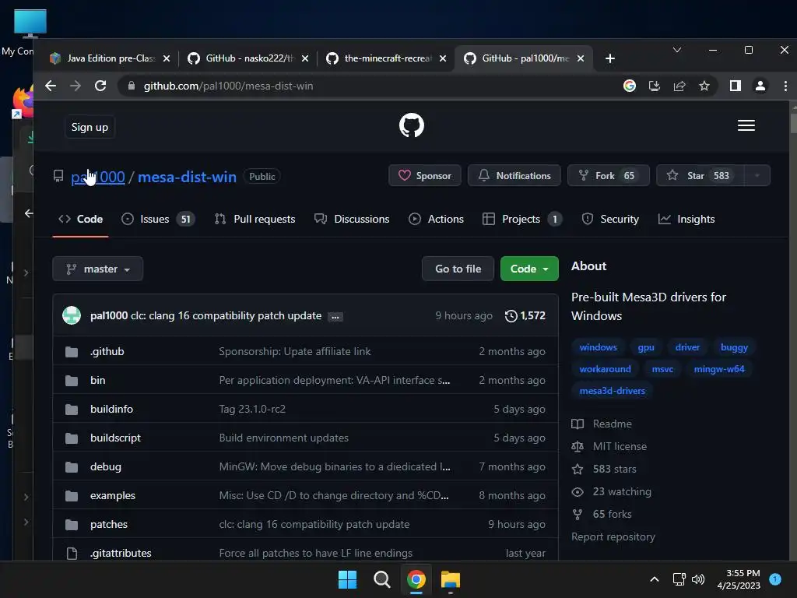797x598 pixels.
Task: Click the commit history clock icon 1,572
Action: [525, 316]
